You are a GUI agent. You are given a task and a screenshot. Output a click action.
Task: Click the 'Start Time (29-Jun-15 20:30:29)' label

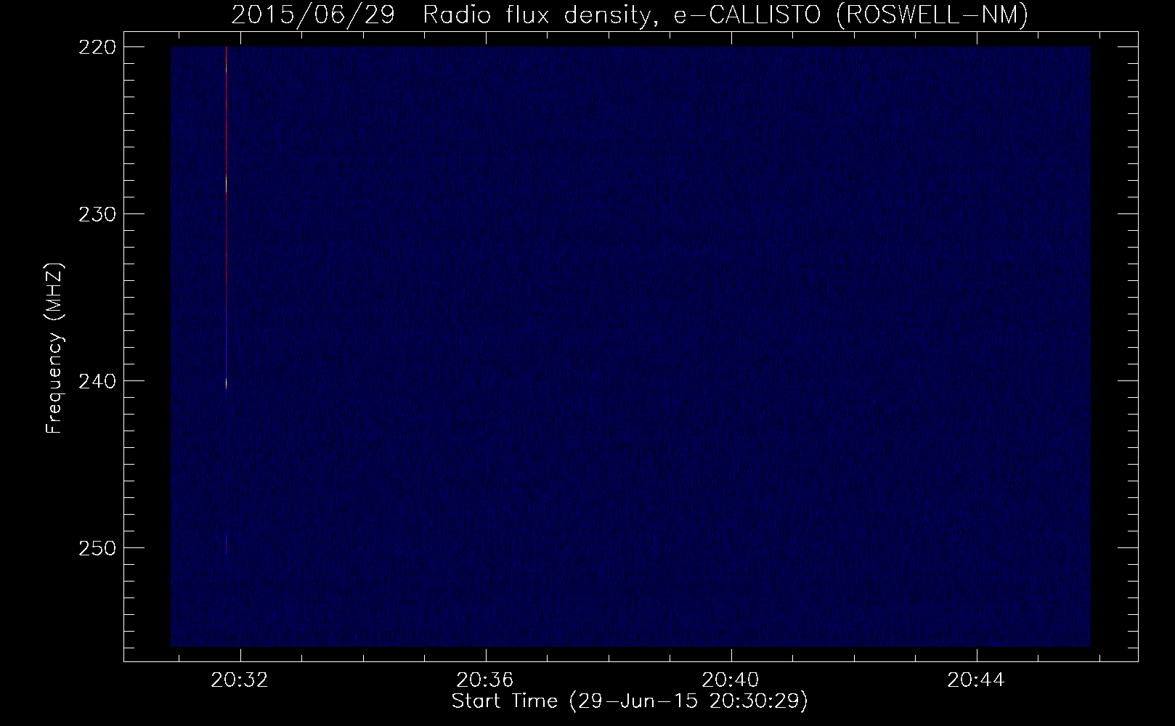coord(630,702)
